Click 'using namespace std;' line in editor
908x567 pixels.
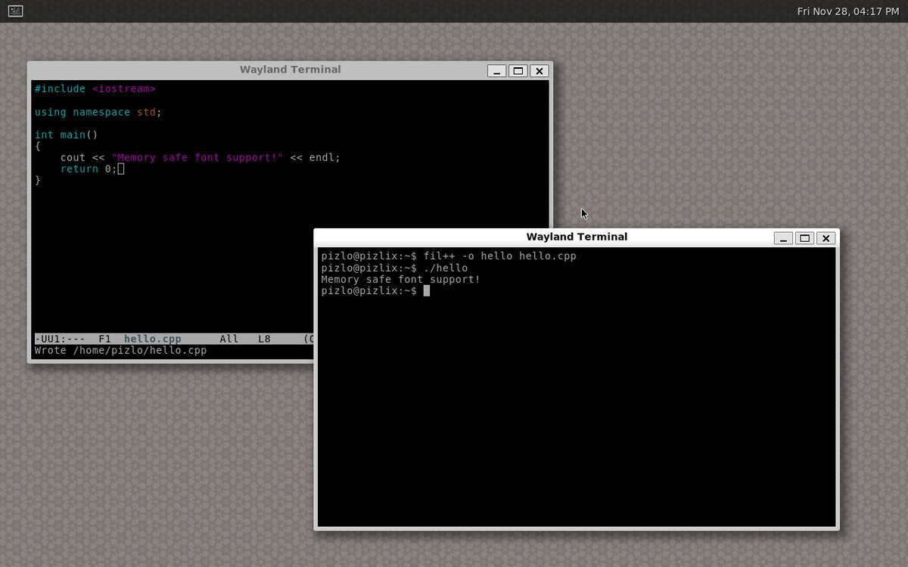pos(98,112)
